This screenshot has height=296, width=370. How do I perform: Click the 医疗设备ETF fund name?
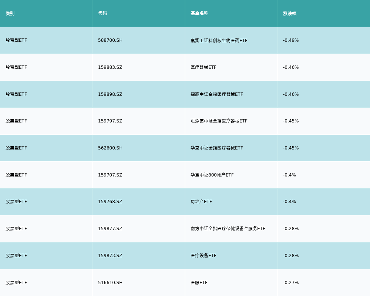pos(203,256)
